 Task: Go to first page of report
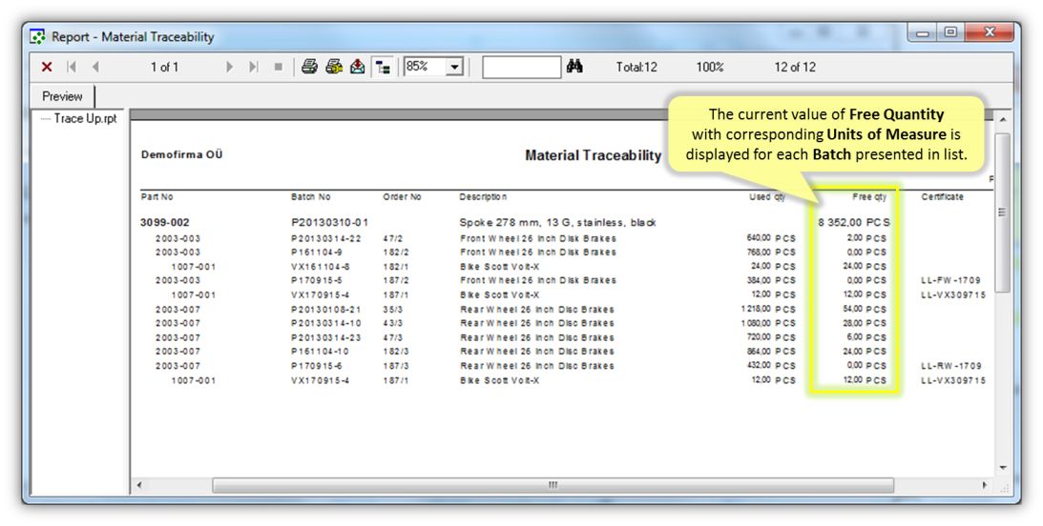tap(72, 67)
